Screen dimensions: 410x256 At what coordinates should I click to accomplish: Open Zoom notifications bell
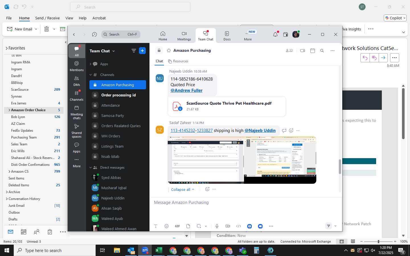pos(275,34)
